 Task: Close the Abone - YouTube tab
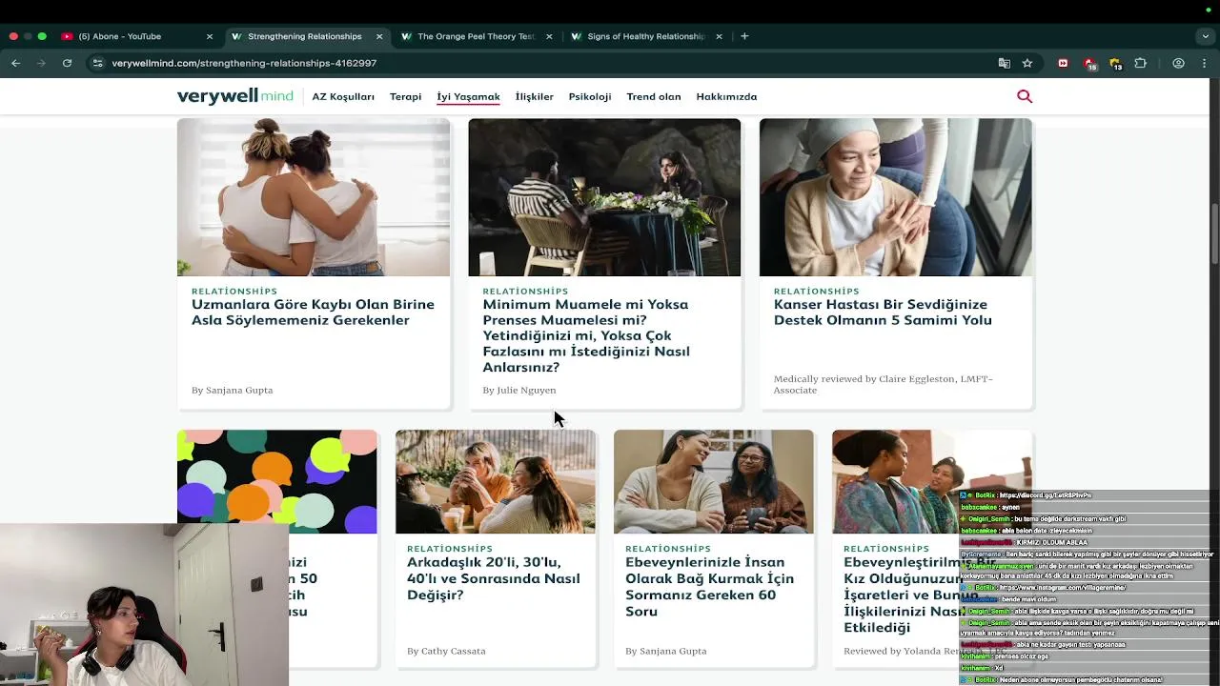tap(210, 36)
